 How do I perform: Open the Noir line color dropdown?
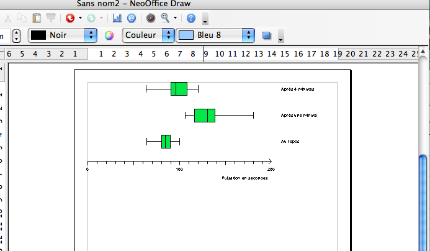(92, 35)
